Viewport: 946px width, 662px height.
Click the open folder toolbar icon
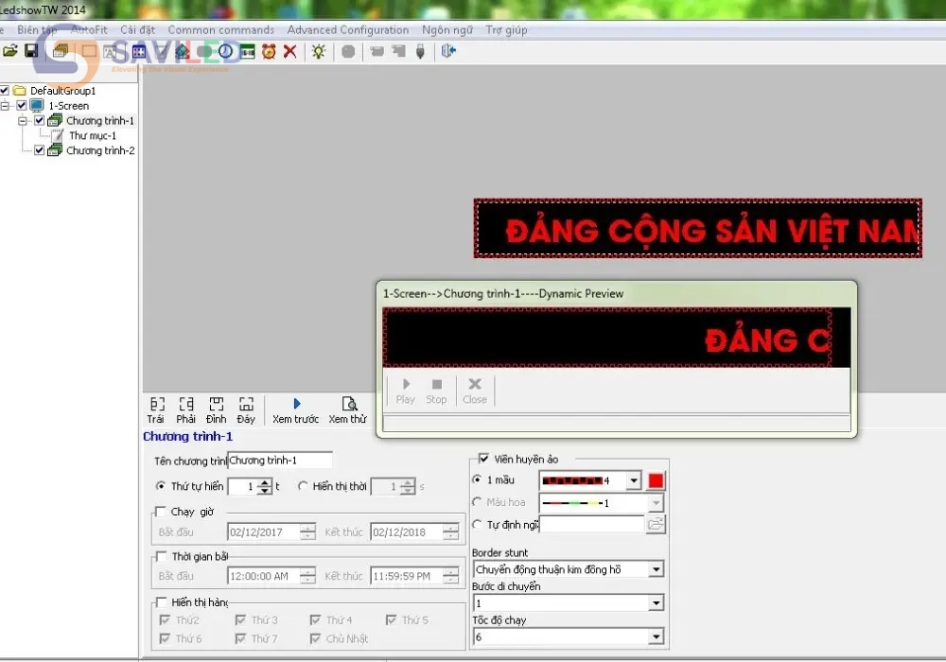(10, 51)
